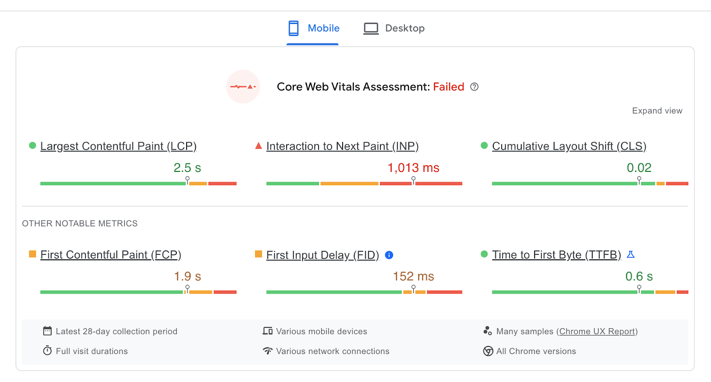This screenshot has width=711, height=382.
Task: Switch to the Mobile tab
Action: click(x=313, y=28)
